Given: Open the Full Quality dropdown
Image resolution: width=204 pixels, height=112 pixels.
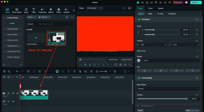Looking at the screenshot, I should pos(94,8).
